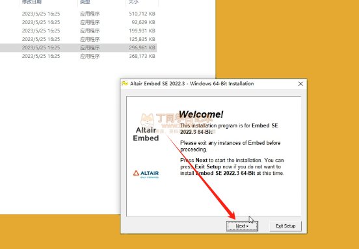Select the file sized 125,835 KB
The height and width of the screenshot is (249, 359).
[x=78, y=39]
